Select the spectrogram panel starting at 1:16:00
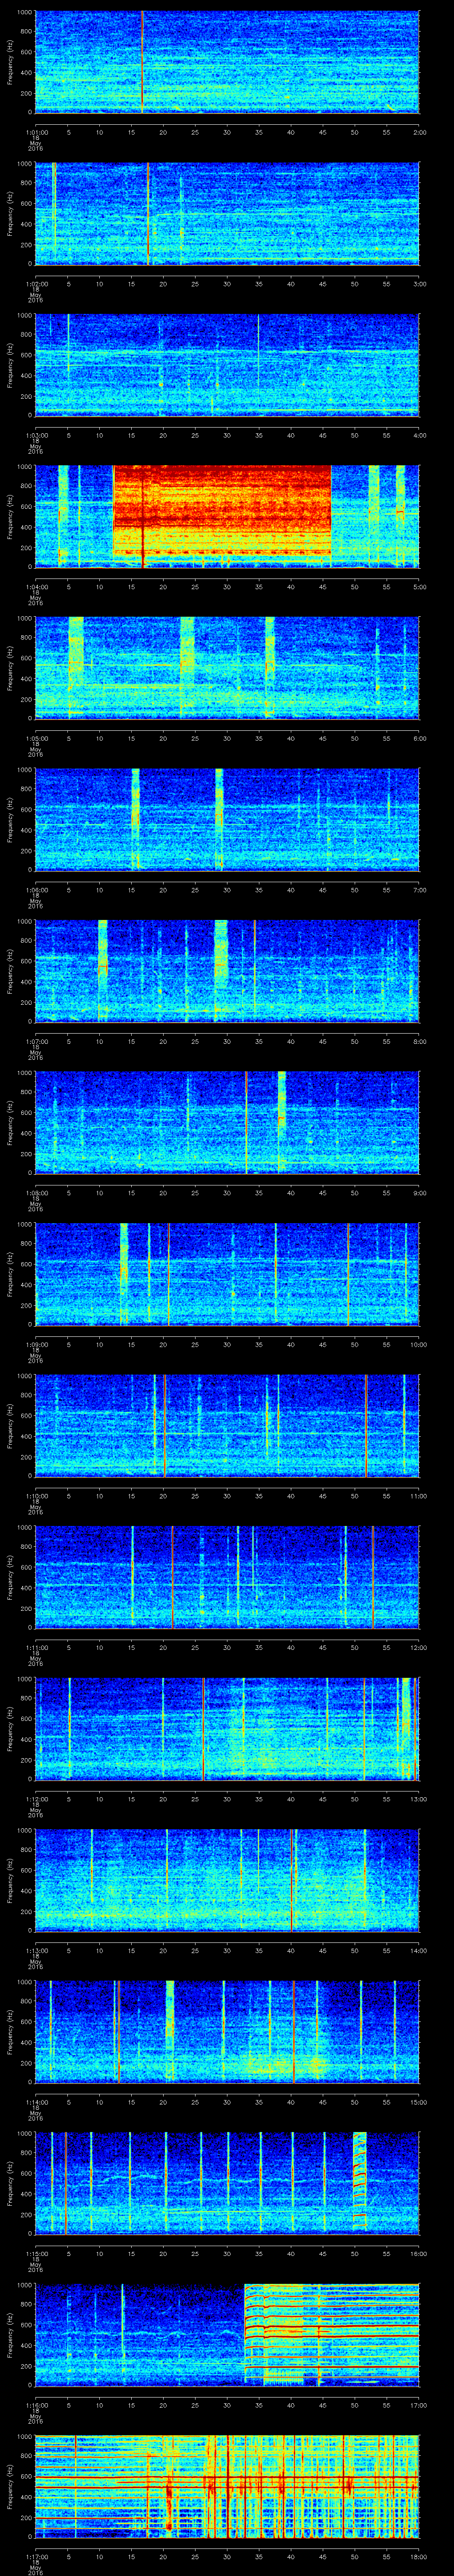This screenshot has height=2576, width=454. pos(227,2334)
